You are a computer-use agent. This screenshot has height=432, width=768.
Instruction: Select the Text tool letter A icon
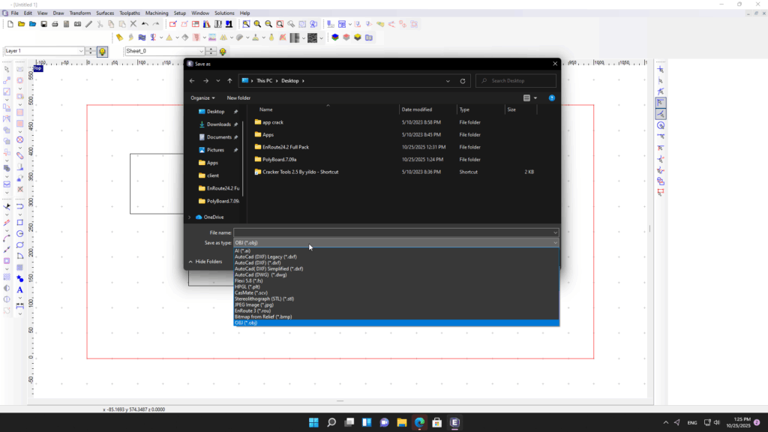[19, 289]
